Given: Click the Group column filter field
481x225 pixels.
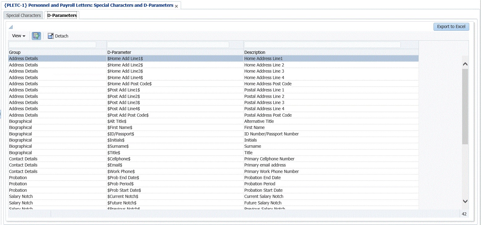Looking at the screenshot, I should pyautogui.click(x=52, y=45).
